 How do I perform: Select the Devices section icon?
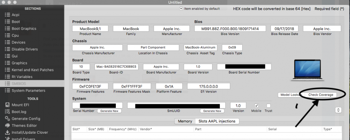tap(7, 42)
